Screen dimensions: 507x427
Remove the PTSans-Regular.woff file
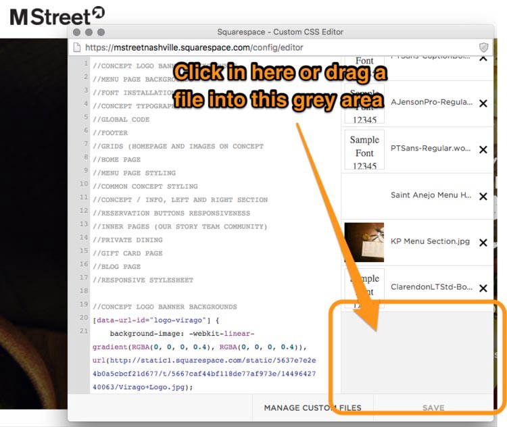point(483,150)
